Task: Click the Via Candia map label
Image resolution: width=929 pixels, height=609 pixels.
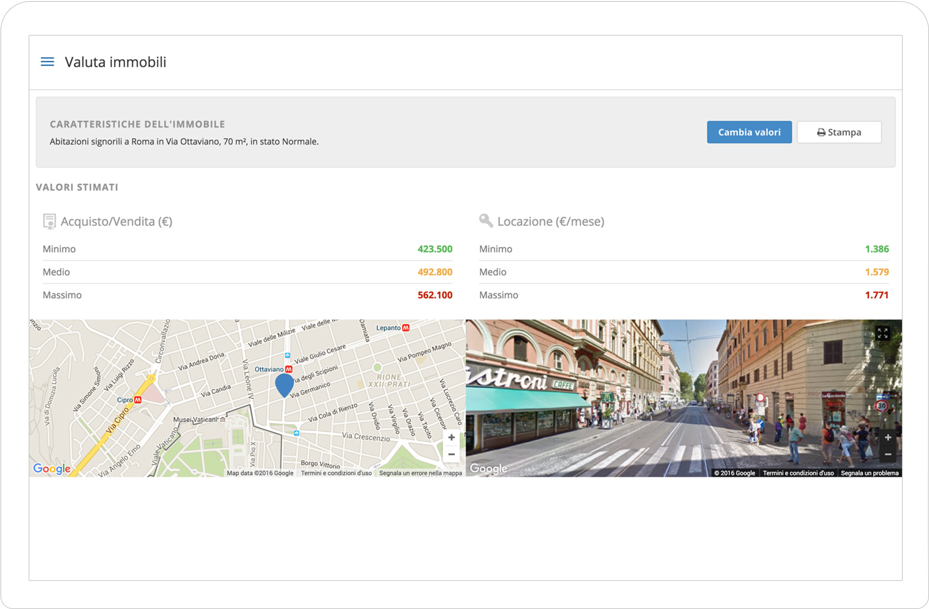Action: click(216, 391)
